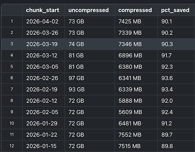195x152 pixels.
Task: Click the 6896 MB compressed cell
Action: tap(136, 55)
